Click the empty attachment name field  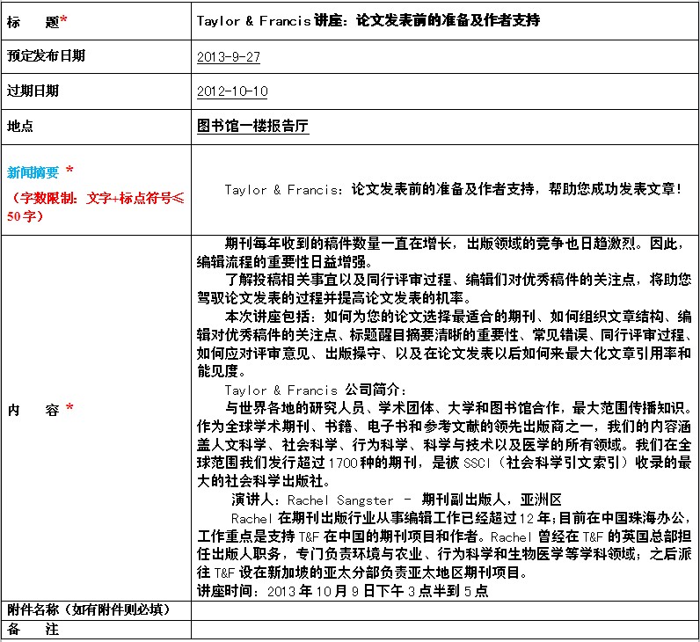(445, 610)
